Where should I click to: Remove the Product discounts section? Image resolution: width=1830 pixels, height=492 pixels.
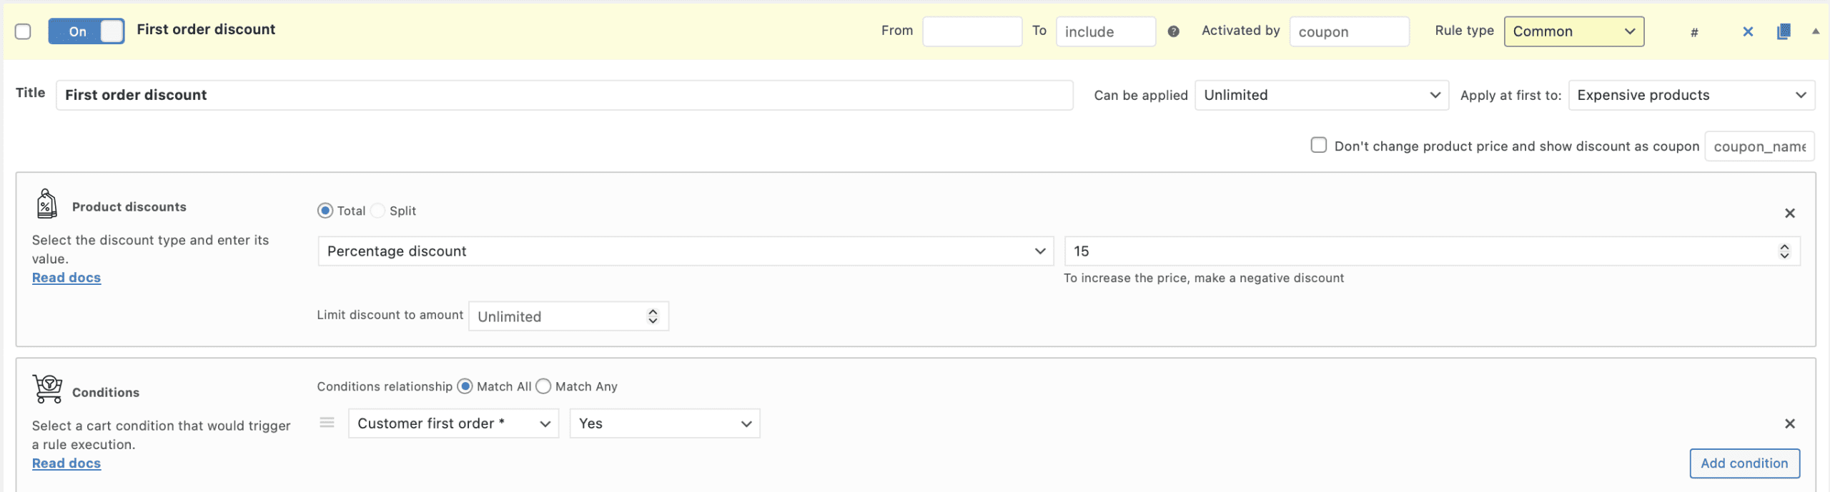pyautogui.click(x=1790, y=213)
